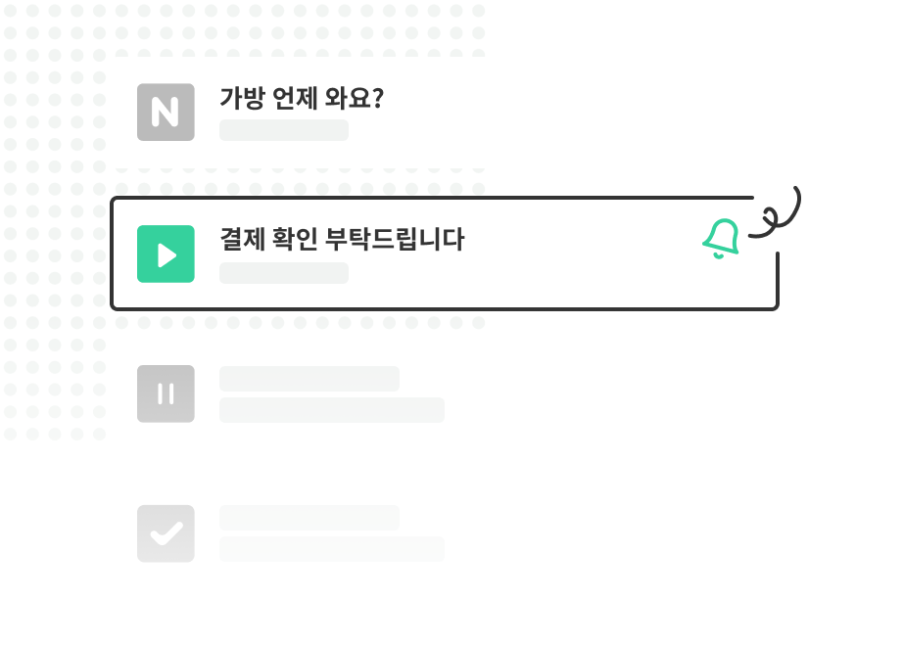Image resolution: width=903 pixels, height=646 pixels.
Task: Click subtitle placeholder beside checkmark icon
Action: pyautogui.click(x=332, y=549)
